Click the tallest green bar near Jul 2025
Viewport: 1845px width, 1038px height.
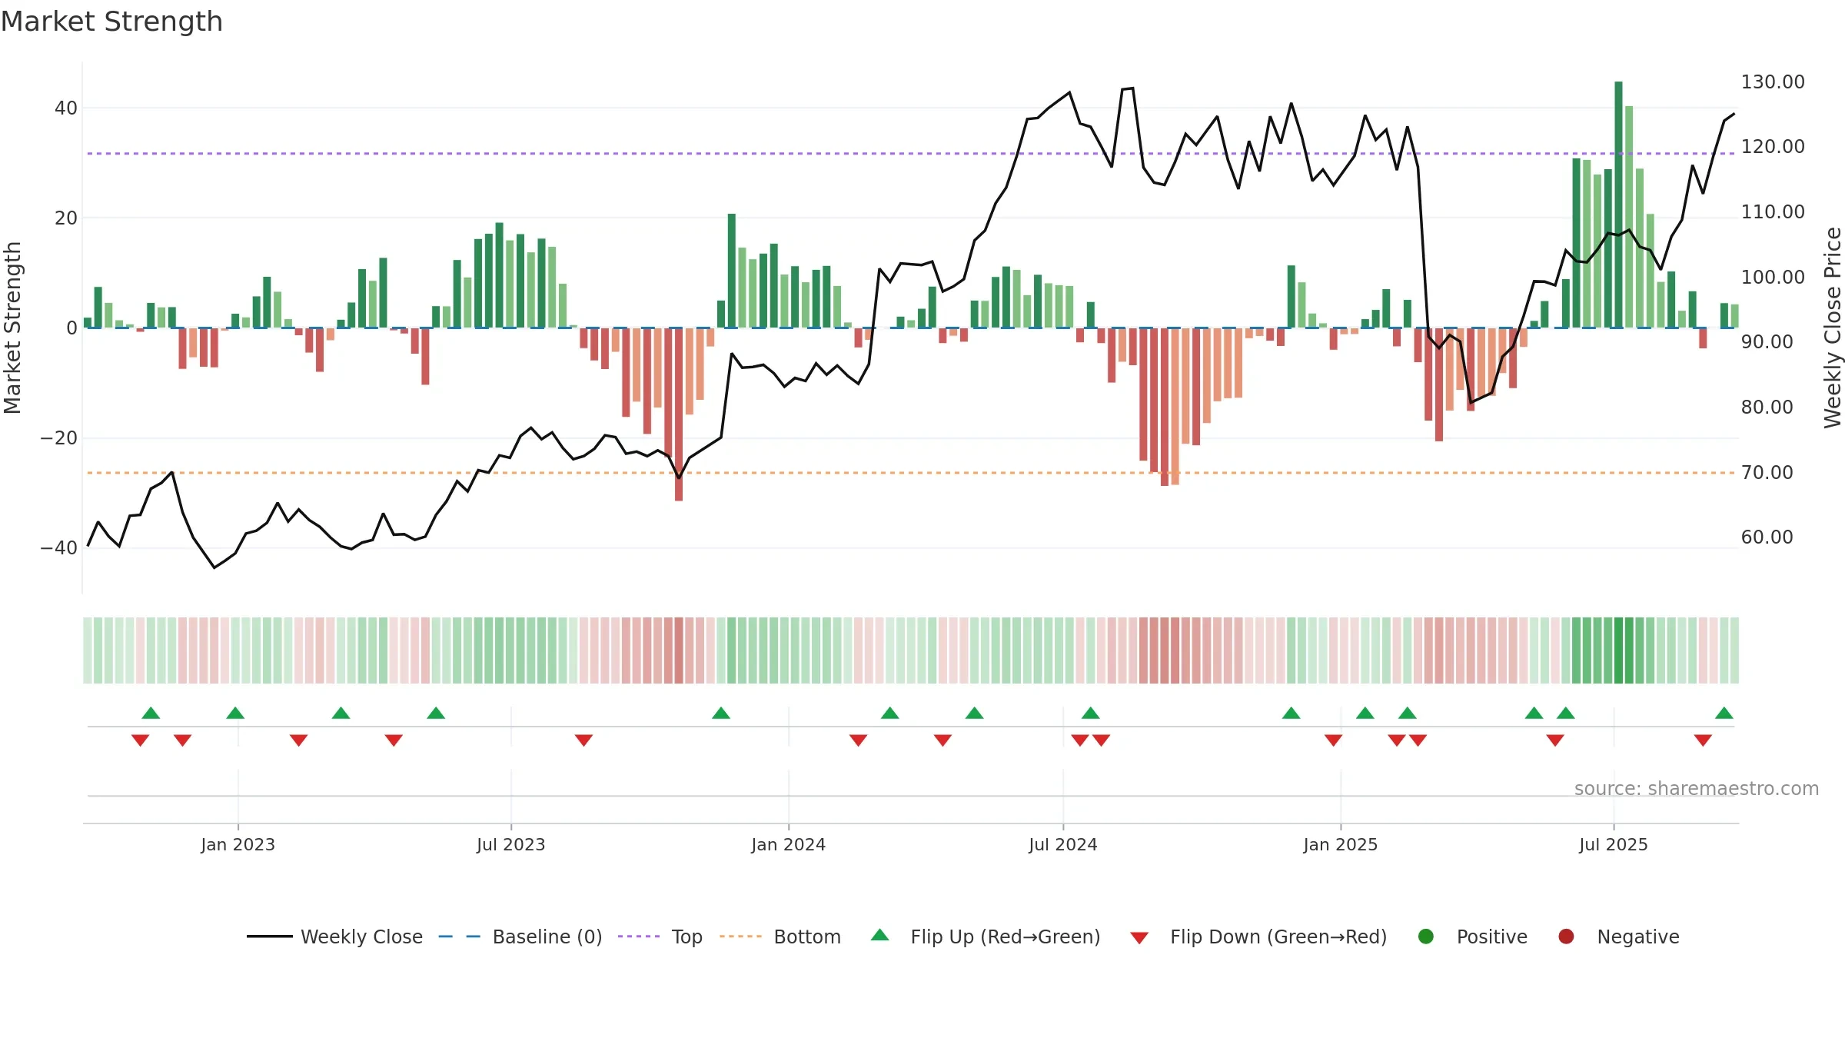click(1618, 205)
